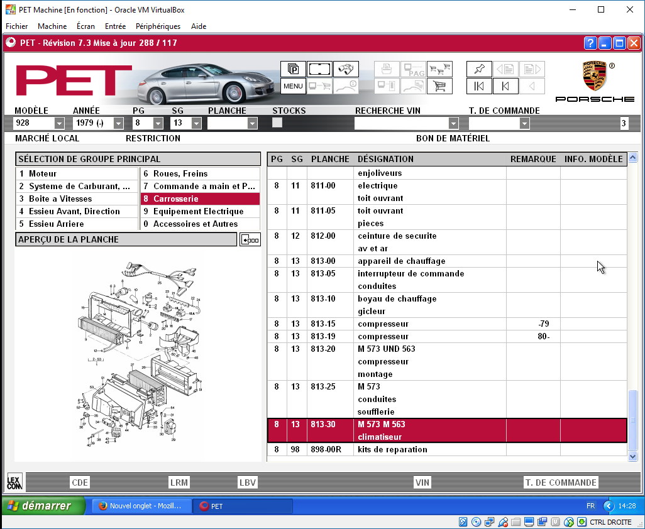The height and width of the screenshot is (529, 645).
Task: Expand the T. DE COMMANDE dropdown in header
Action: pos(524,123)
